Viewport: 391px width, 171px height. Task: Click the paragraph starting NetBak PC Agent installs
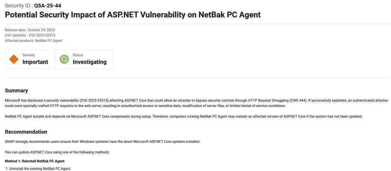pos(183,116)
